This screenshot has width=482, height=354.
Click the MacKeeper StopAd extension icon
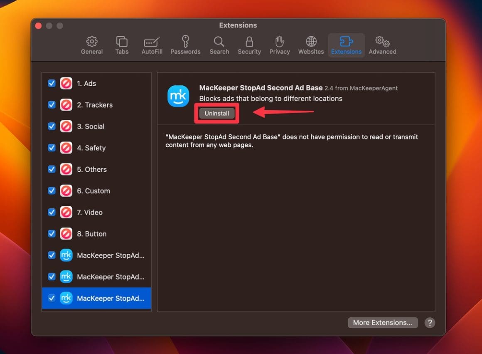click(178, 96)
